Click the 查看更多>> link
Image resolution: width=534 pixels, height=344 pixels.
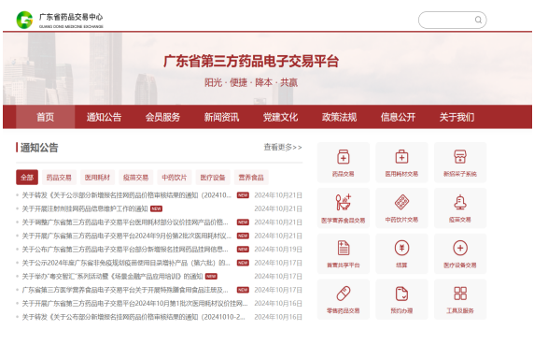click(283, 147)
